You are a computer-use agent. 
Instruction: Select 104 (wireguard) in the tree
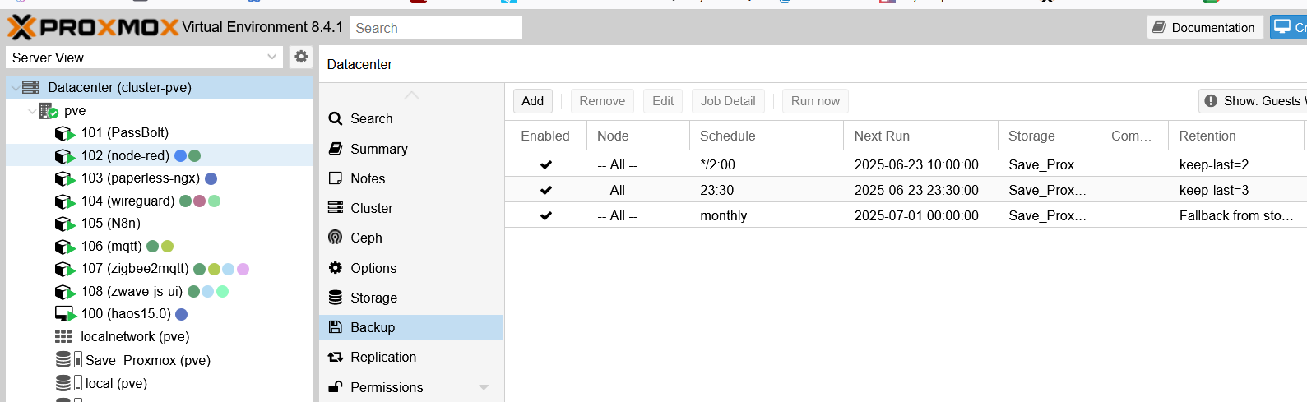pyautogui.click(x=160, y=201)
